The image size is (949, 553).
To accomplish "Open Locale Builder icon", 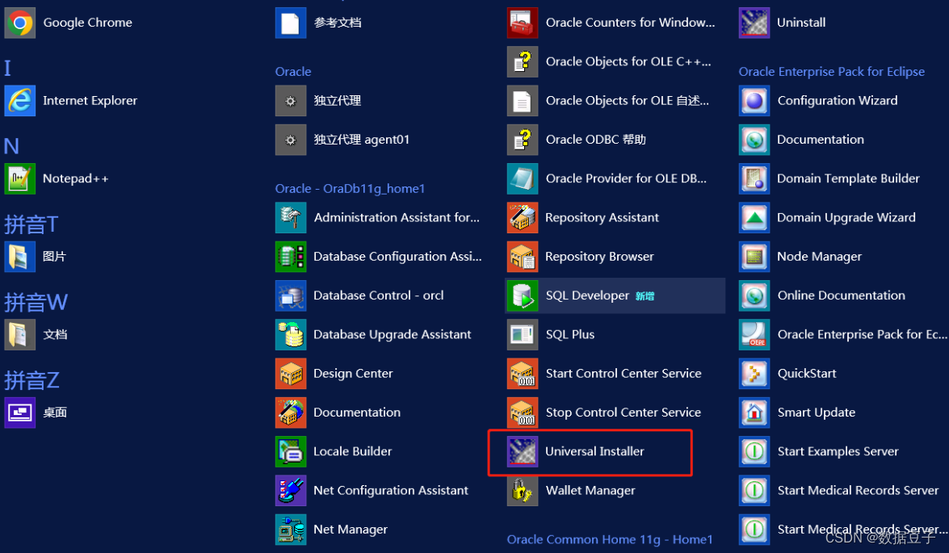I will tap(291, 452).
